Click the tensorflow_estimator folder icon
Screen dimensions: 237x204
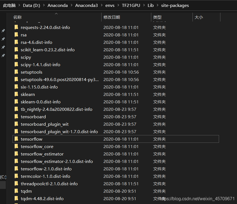[x=16, y=154]
